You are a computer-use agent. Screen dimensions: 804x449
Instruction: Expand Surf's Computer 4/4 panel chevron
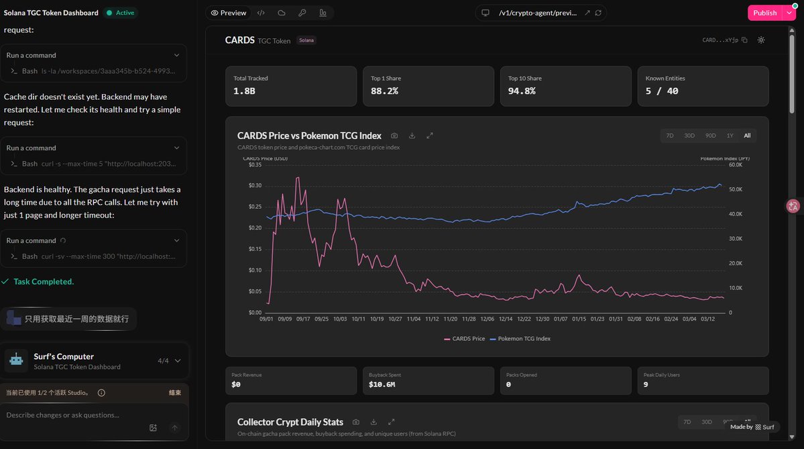click(178, 360)
